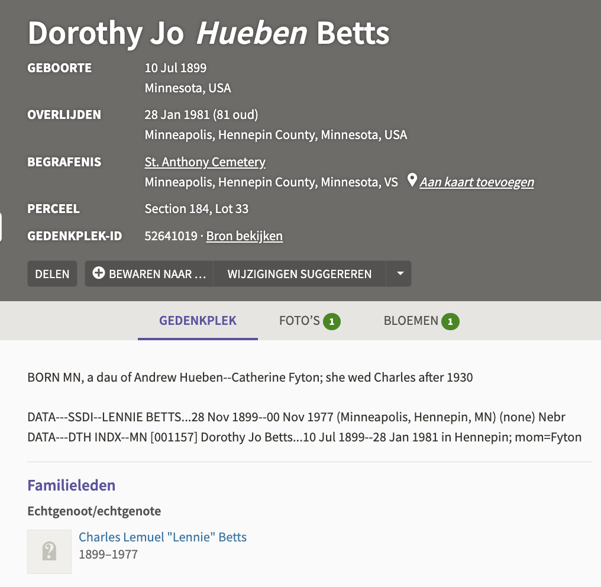Click the memorial ID number 52641019
This screenshot has width=601, height=587.
pyautogui.click(x=171, y=236)
